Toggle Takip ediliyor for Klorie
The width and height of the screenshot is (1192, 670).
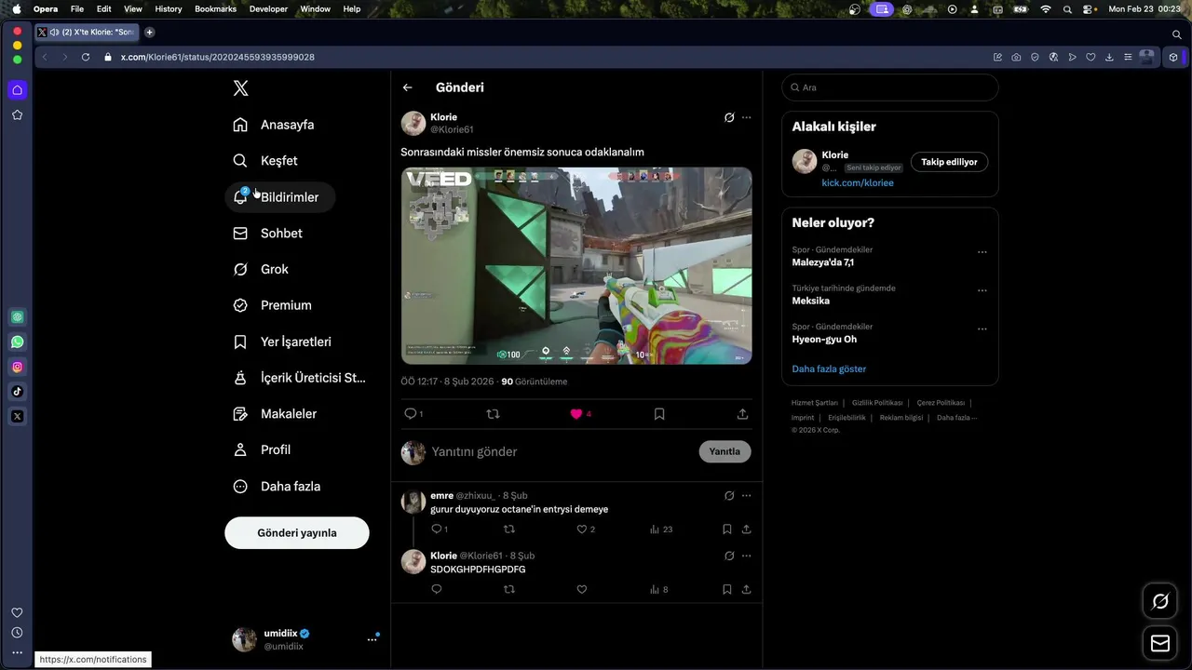pyautogui.click(x=949, y=162)
